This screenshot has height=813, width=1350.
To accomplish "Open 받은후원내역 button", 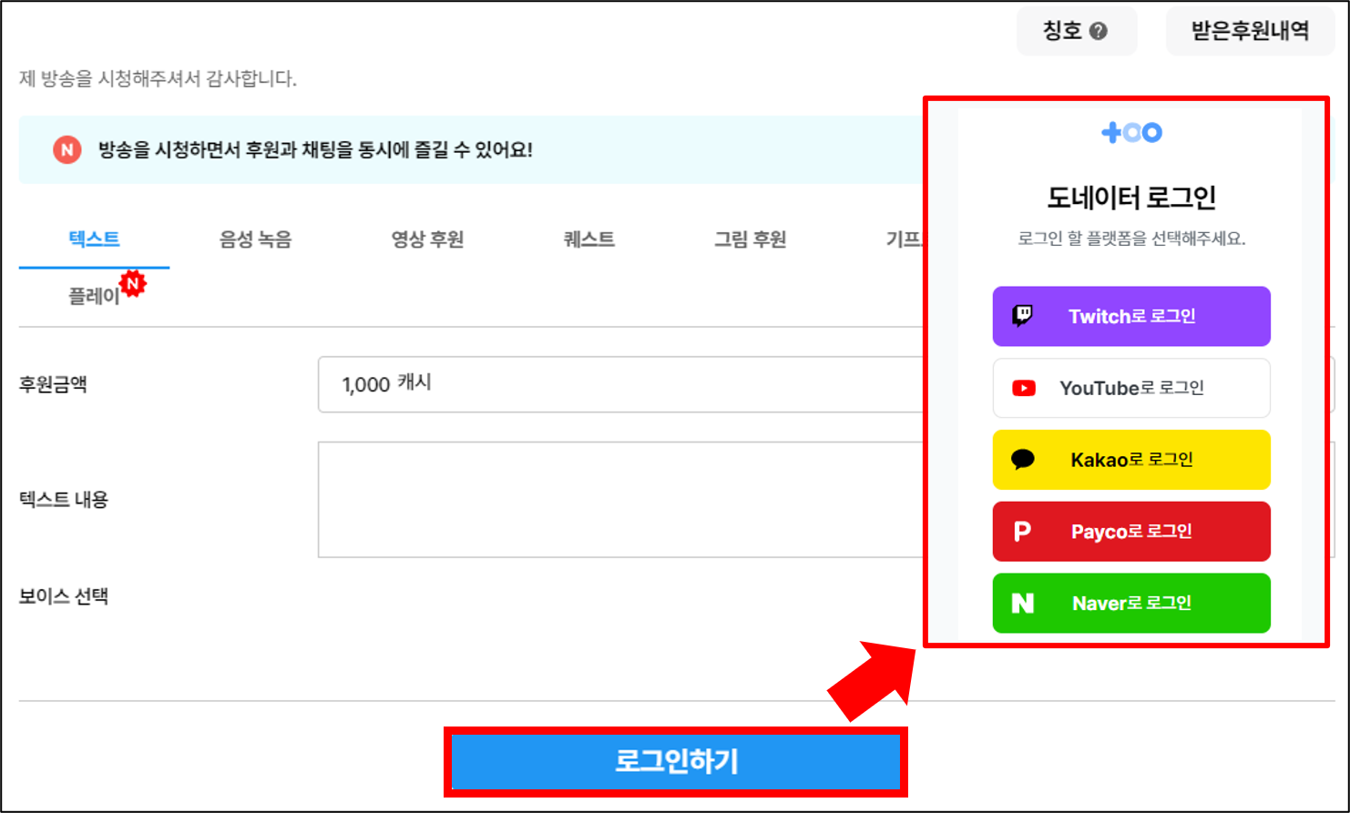I will coord(1250,31).
